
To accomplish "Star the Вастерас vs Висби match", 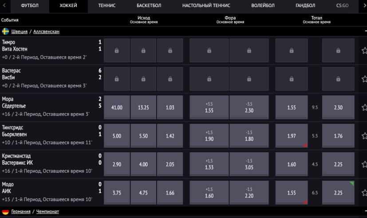I will (364, 79).
